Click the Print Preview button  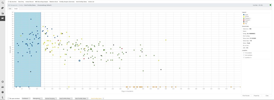pos(246,96)
